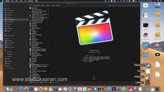
Task: Switch Finder to gallery view
Action: [x=39, y=6]
